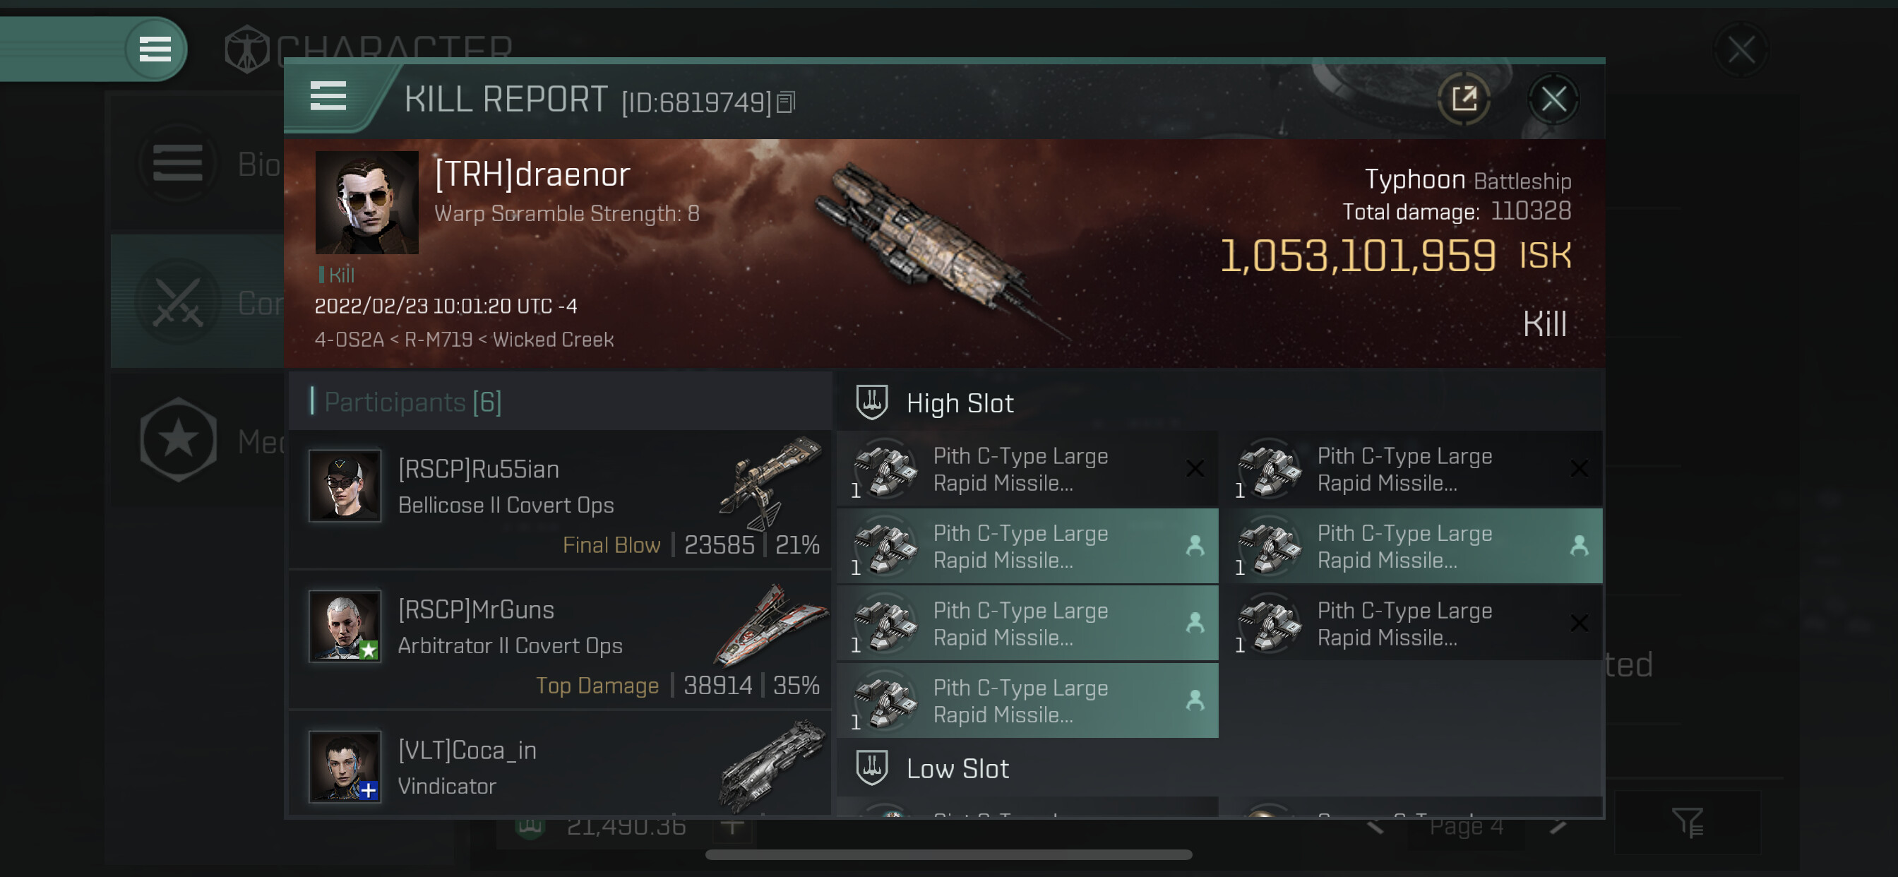Open Coca_in's Vindicator participant entry
Viewport: 1898px width, 877px height.
561,765
